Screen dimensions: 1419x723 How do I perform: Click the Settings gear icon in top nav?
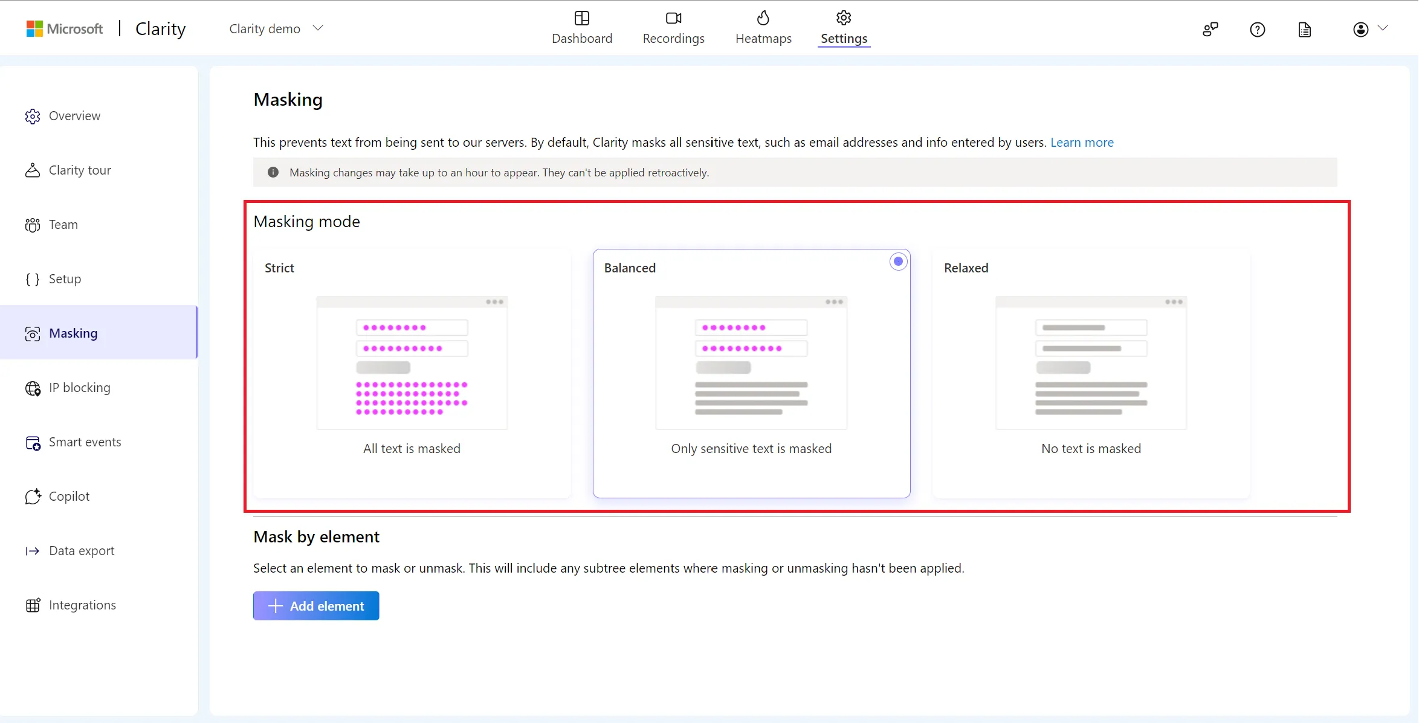(x=844, y=18)
